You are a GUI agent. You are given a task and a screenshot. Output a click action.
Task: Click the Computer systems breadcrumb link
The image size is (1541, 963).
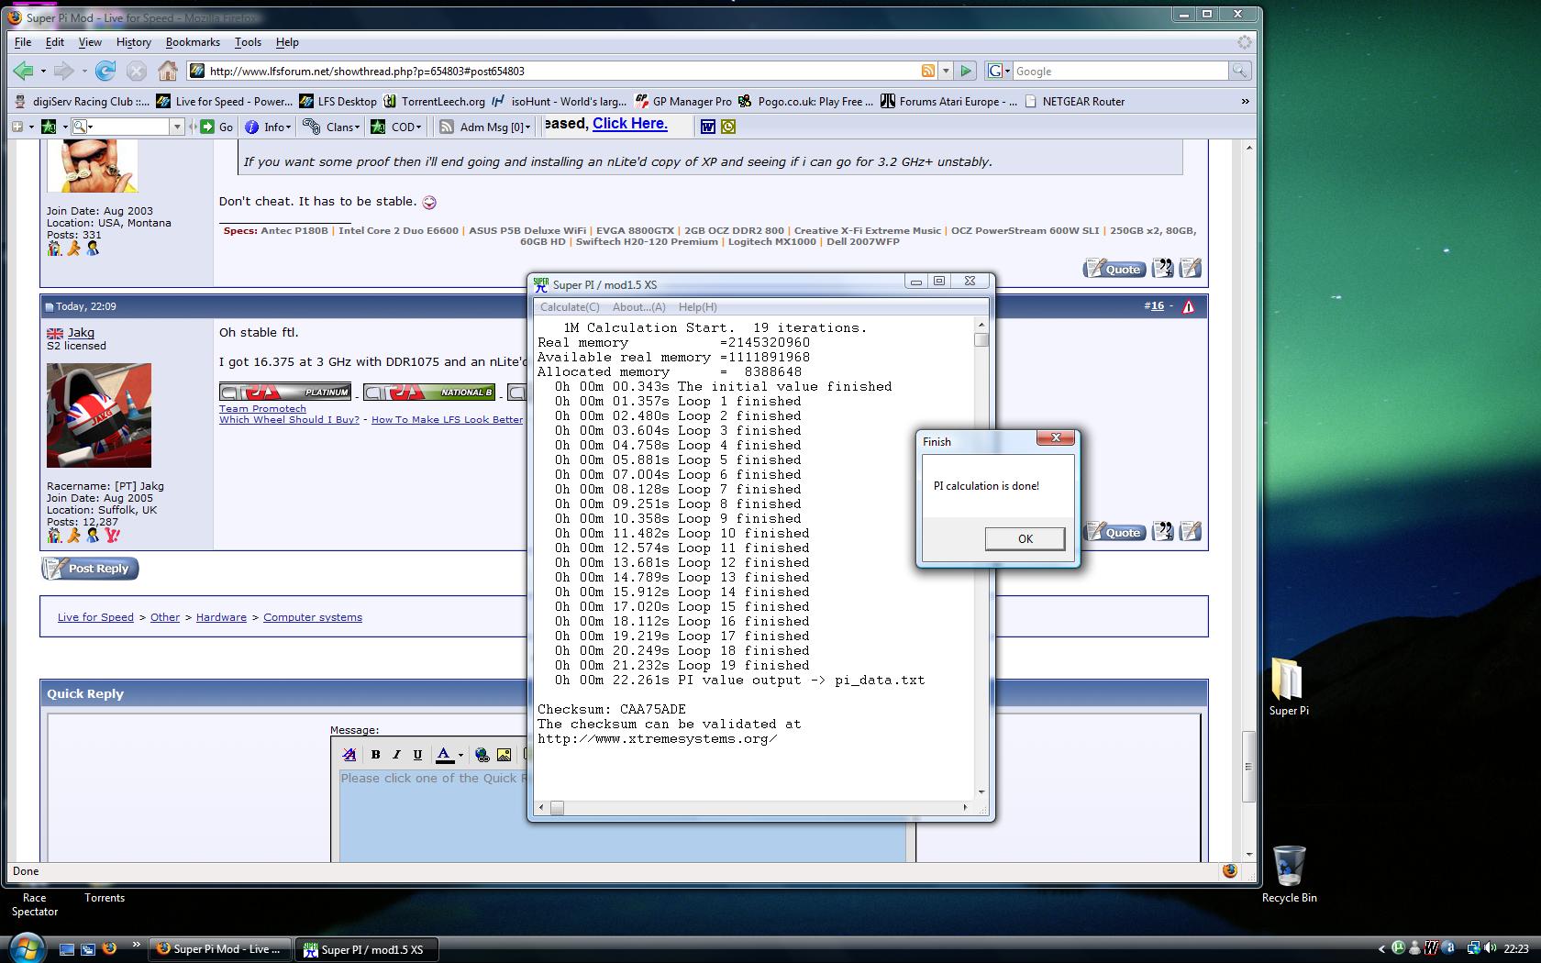click(313, 617)
